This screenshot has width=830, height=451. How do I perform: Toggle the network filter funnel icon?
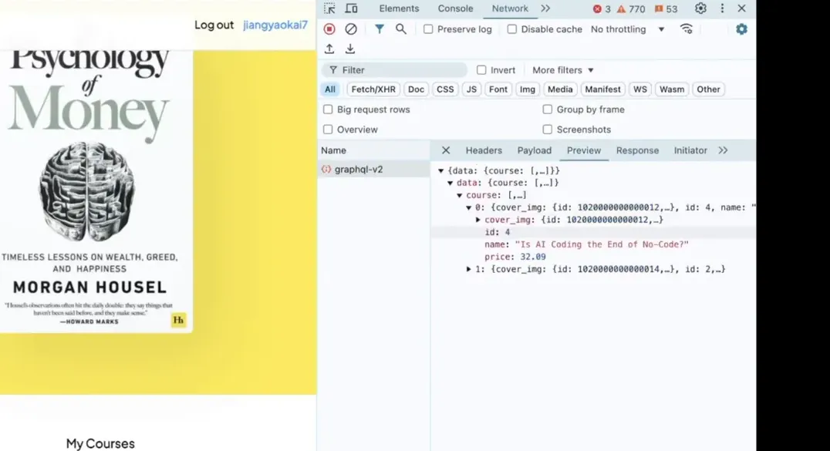tap(379, 29)
